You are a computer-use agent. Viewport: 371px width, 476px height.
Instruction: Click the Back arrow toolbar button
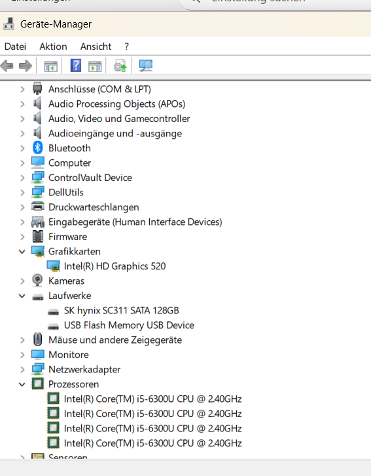[7, 66]
